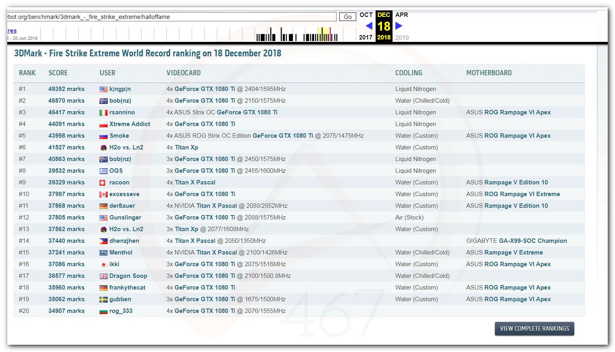Go to previous capture with the left blue arrow
The height and width of the screenshot is (352, 615).
[x=369, y=26]
